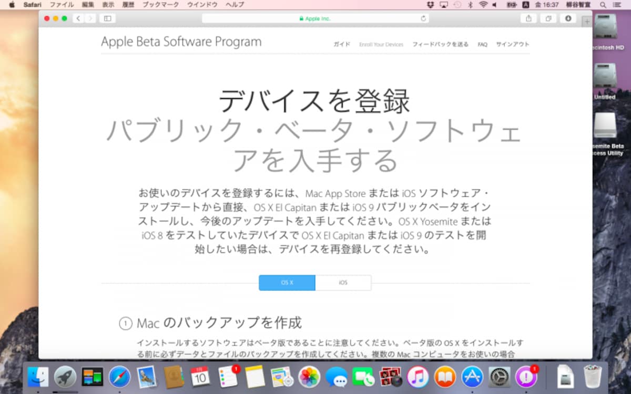This screenshot has width=631, height=394.
Task: Click the Mac のバックアップを作成 heading
Action: click(219, 323)
